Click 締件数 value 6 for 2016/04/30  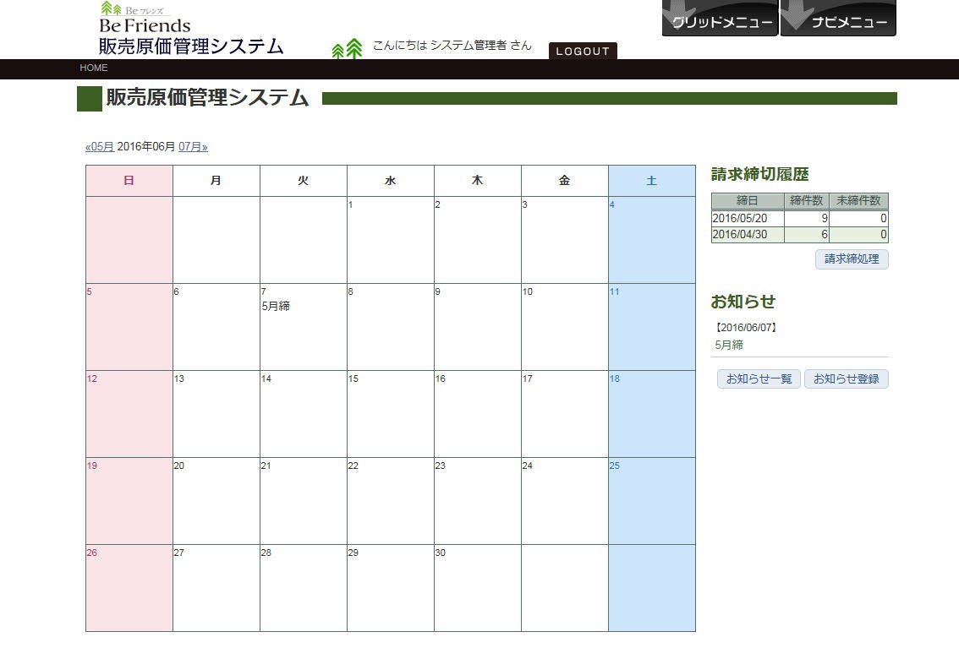point(807,235)
